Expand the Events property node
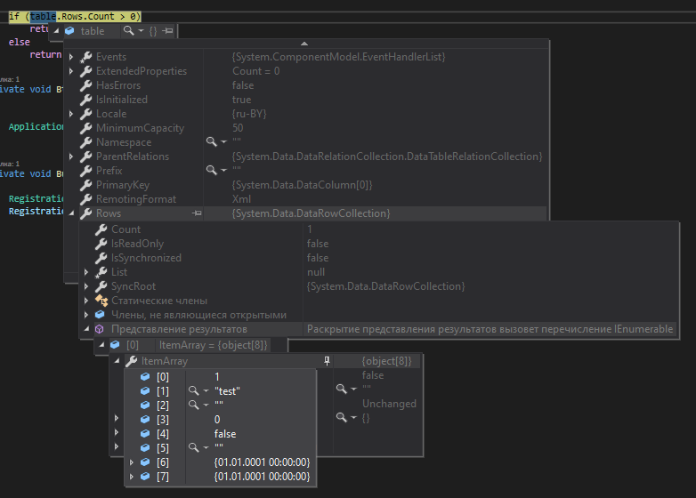The image size is (696, 498). click(73, 57)
